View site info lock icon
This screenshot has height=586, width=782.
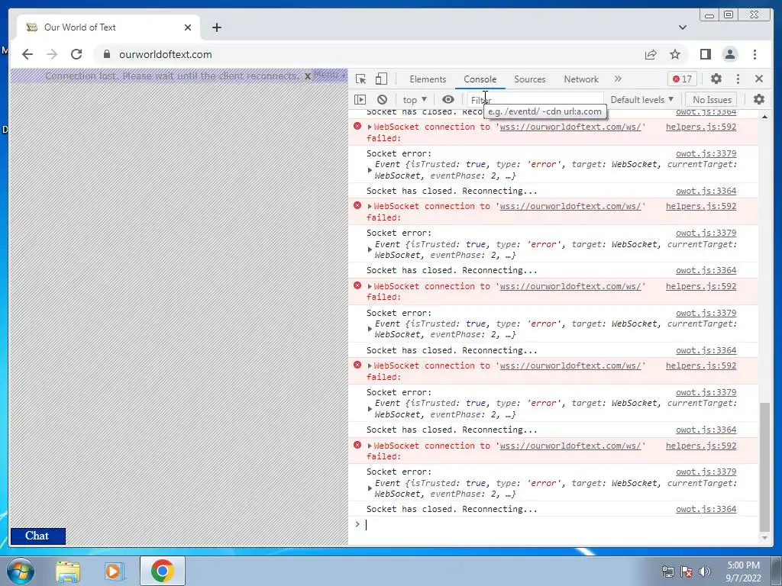[x=106, y=54]
